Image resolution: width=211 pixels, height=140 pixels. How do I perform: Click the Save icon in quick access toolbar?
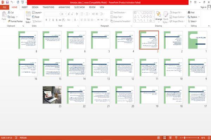tap(7, 2)
